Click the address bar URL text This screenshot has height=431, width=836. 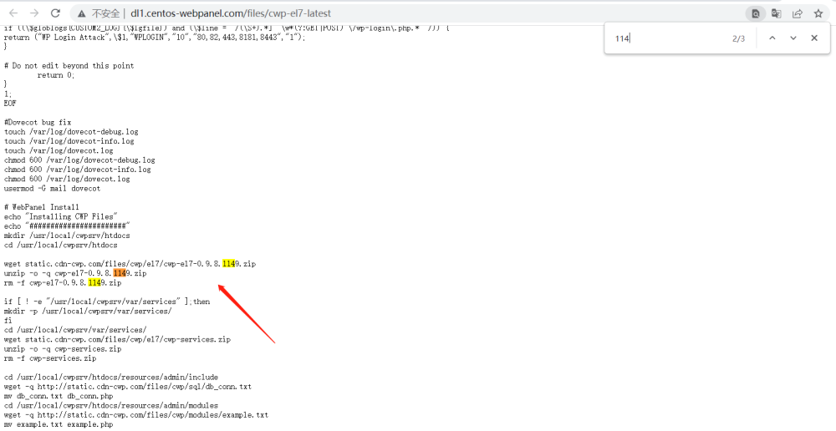pyautogui.click(x=231, y=13)
